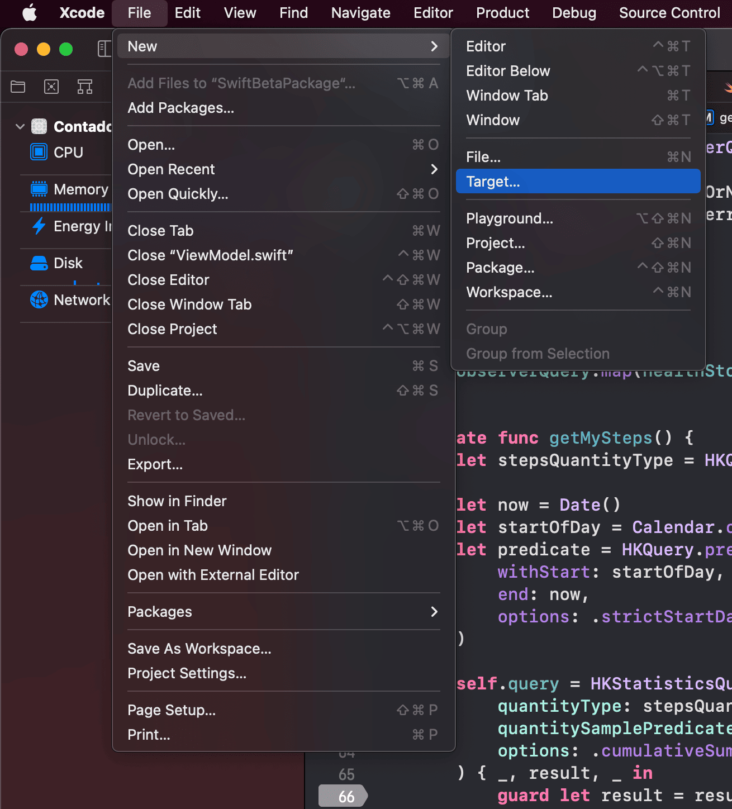Choose Close Project menu item
This screenshot has width=732, height=809.
(283, 329)
